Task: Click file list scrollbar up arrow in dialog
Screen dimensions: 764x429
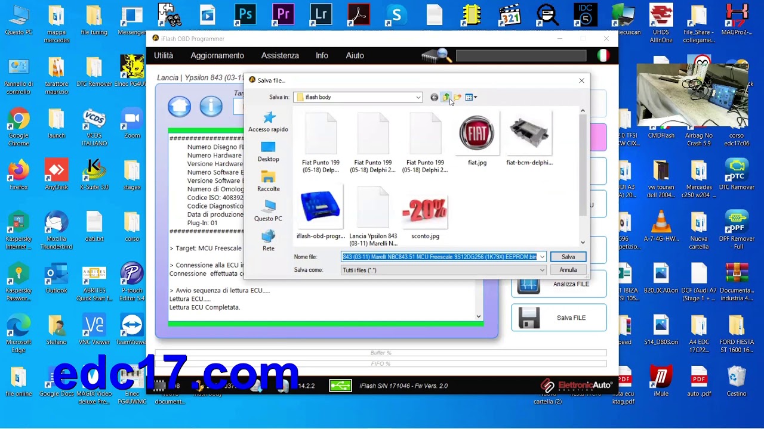Action: 583,111
